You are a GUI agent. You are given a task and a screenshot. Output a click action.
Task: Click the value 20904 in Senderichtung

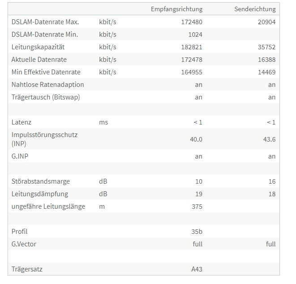[x=266, y=22]
